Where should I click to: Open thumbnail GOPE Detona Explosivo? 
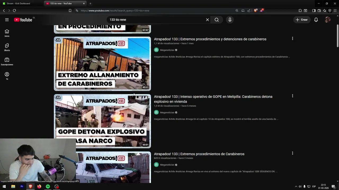click(102, 121)
